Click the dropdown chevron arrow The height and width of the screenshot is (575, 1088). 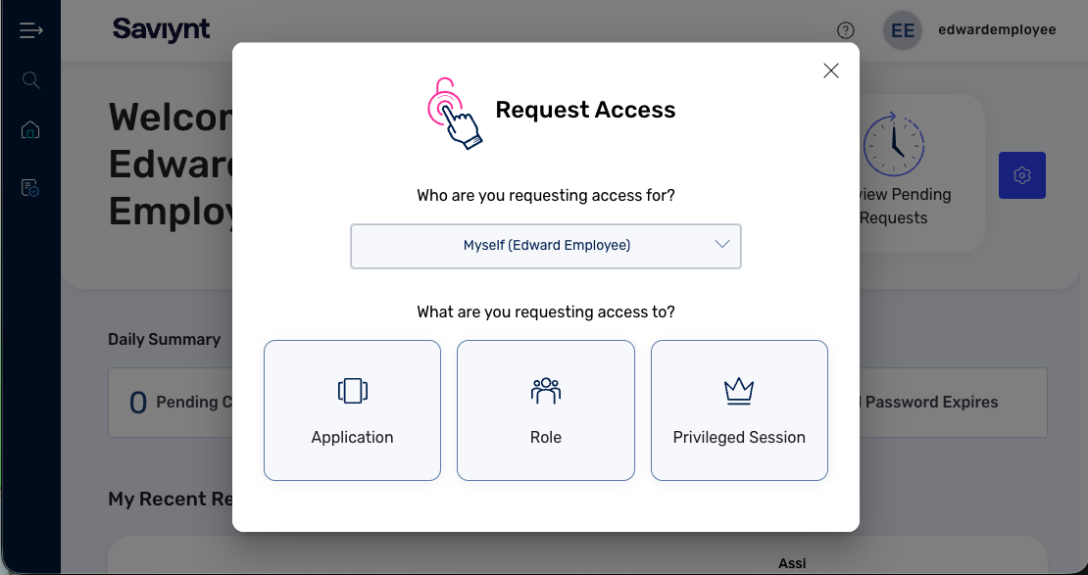pos(722,244)
